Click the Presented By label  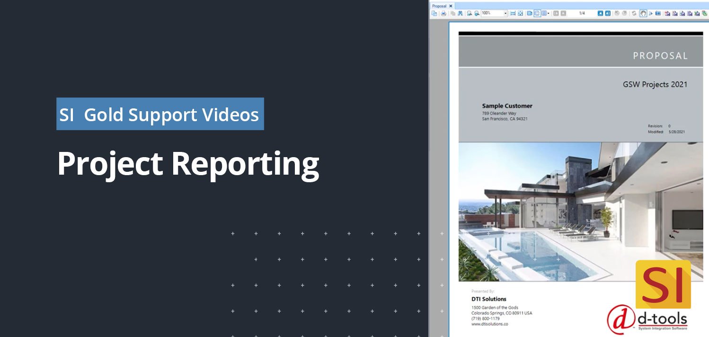(483, 292)
